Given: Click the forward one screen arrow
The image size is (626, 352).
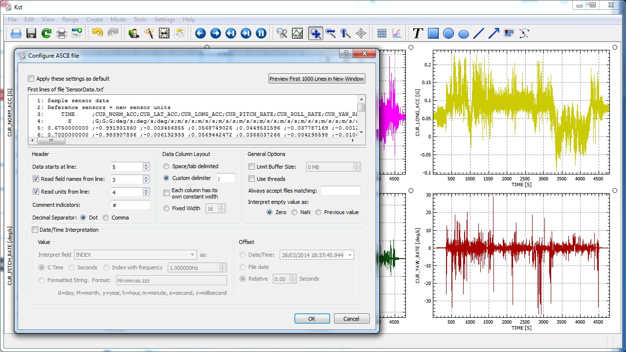Looking at the screenshot, I should click(x=215, y=33).
